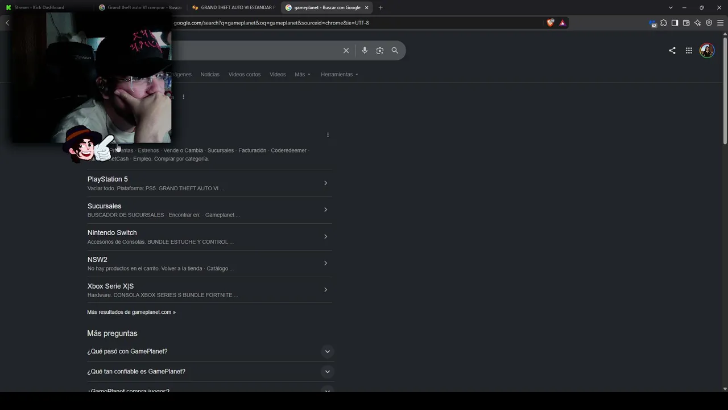Open the browser hamburger menu

[720, 23]
